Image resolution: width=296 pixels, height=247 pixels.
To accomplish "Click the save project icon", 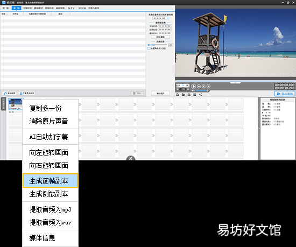I will coord(189,95).
